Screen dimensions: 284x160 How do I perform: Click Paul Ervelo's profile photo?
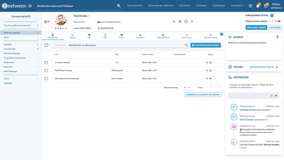click(x=61, y=20)
